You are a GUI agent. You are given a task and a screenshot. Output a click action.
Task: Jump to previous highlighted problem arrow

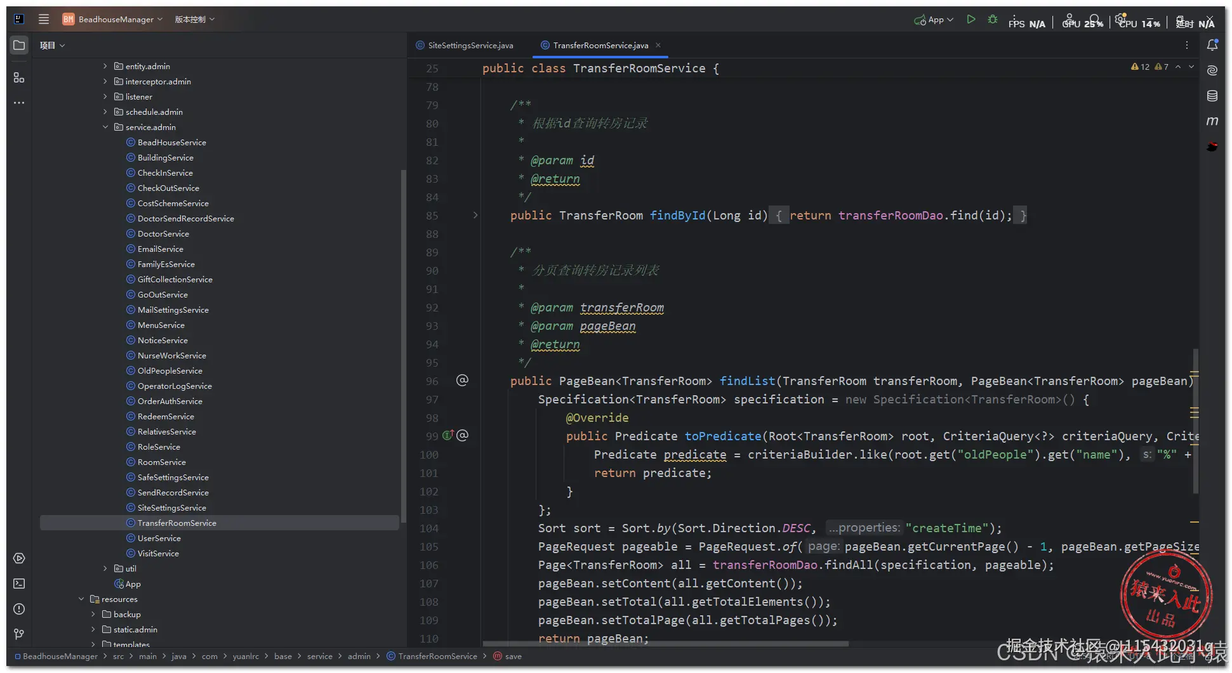1178,67
